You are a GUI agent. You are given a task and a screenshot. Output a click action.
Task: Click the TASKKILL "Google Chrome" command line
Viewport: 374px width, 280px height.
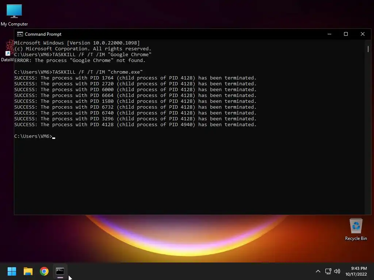pyautogui.click(x=83, y=55)
